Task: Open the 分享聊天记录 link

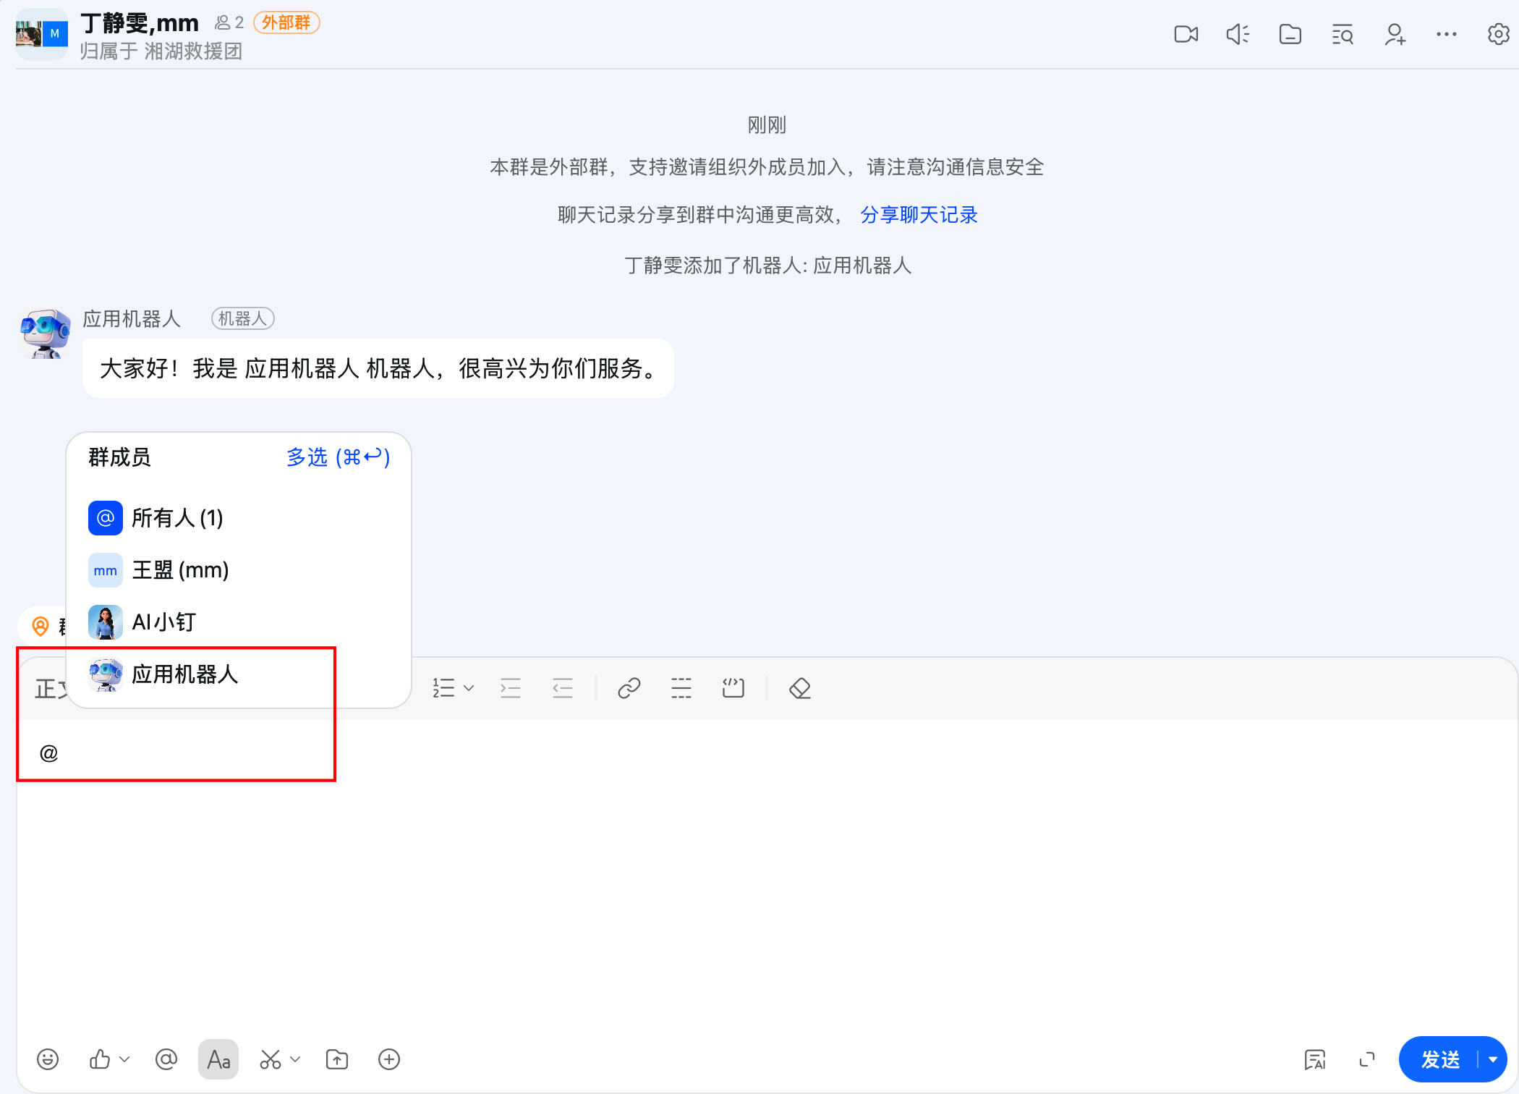Action: [x=919, y=215]
